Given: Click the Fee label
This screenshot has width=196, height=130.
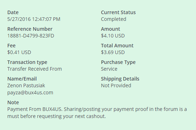Looking at the screenshot, I should click(11, 46).
